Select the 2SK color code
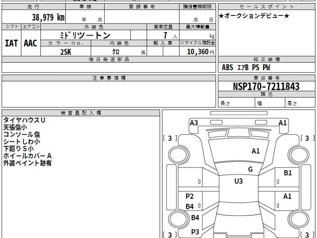Image resolution: width=317 pixels, height=238 pixels. (x=66, y=52)
